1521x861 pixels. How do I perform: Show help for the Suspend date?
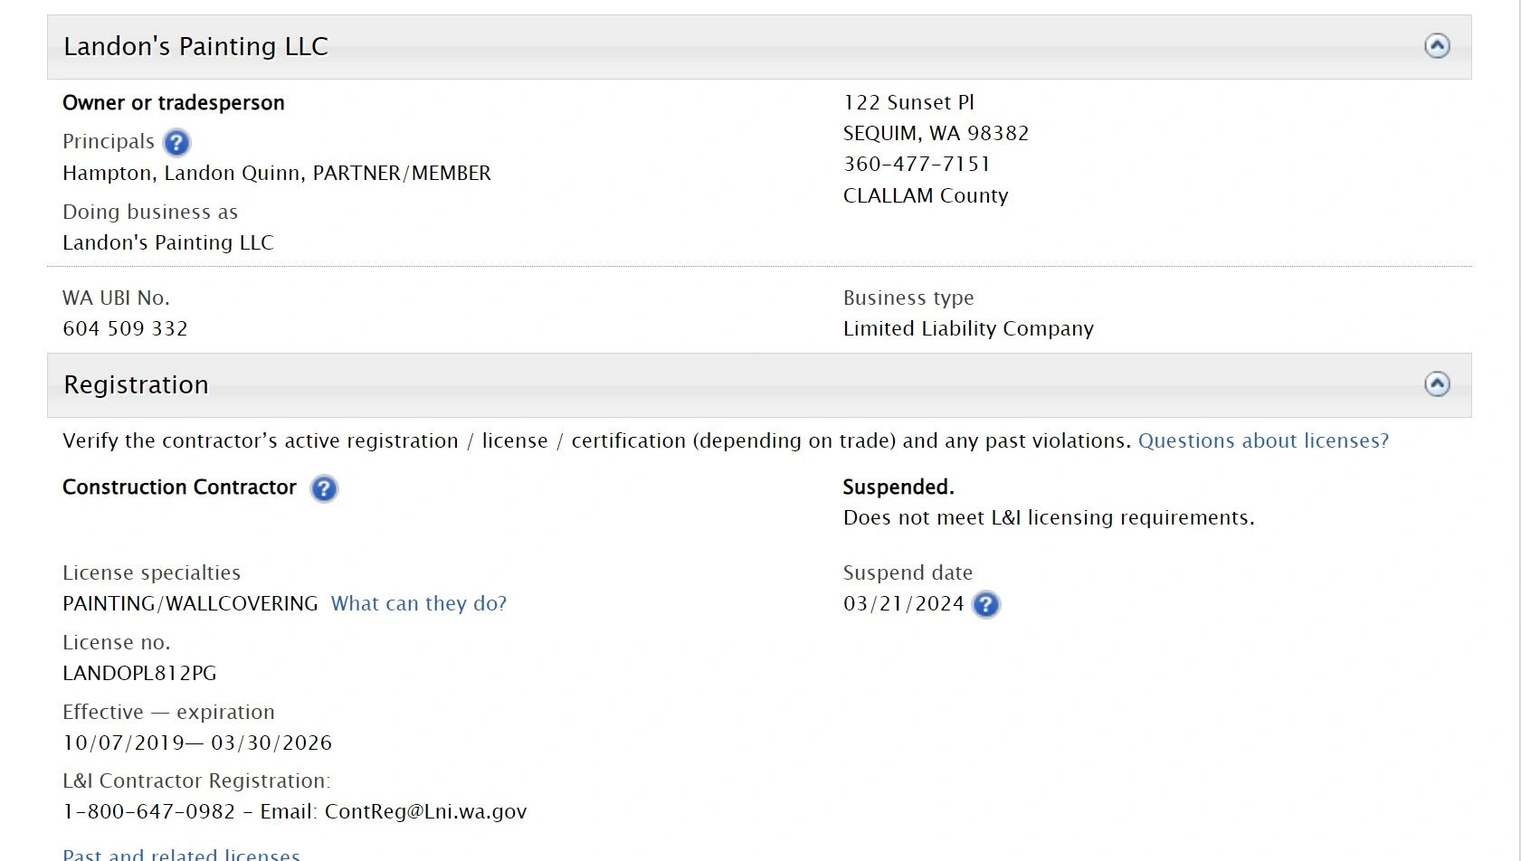[985, 604]
